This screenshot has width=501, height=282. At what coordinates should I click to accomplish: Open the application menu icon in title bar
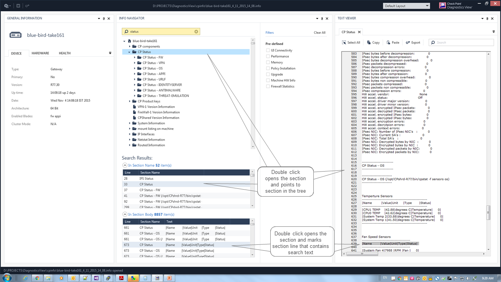[x=7, y=6]
